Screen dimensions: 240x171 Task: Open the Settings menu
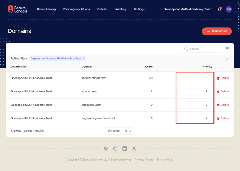pos(139,9)
